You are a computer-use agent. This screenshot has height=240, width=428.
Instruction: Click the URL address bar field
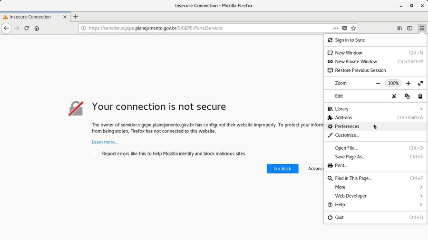204,28
